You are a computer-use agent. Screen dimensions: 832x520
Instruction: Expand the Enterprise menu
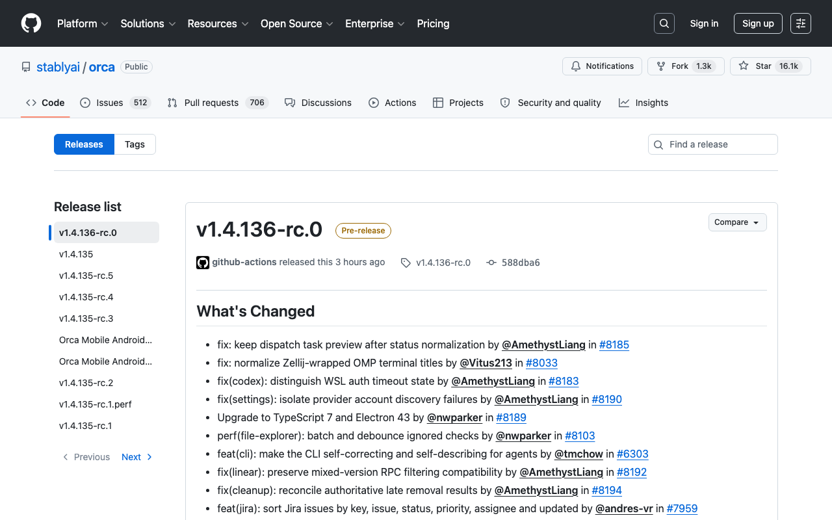pos(375,23)
